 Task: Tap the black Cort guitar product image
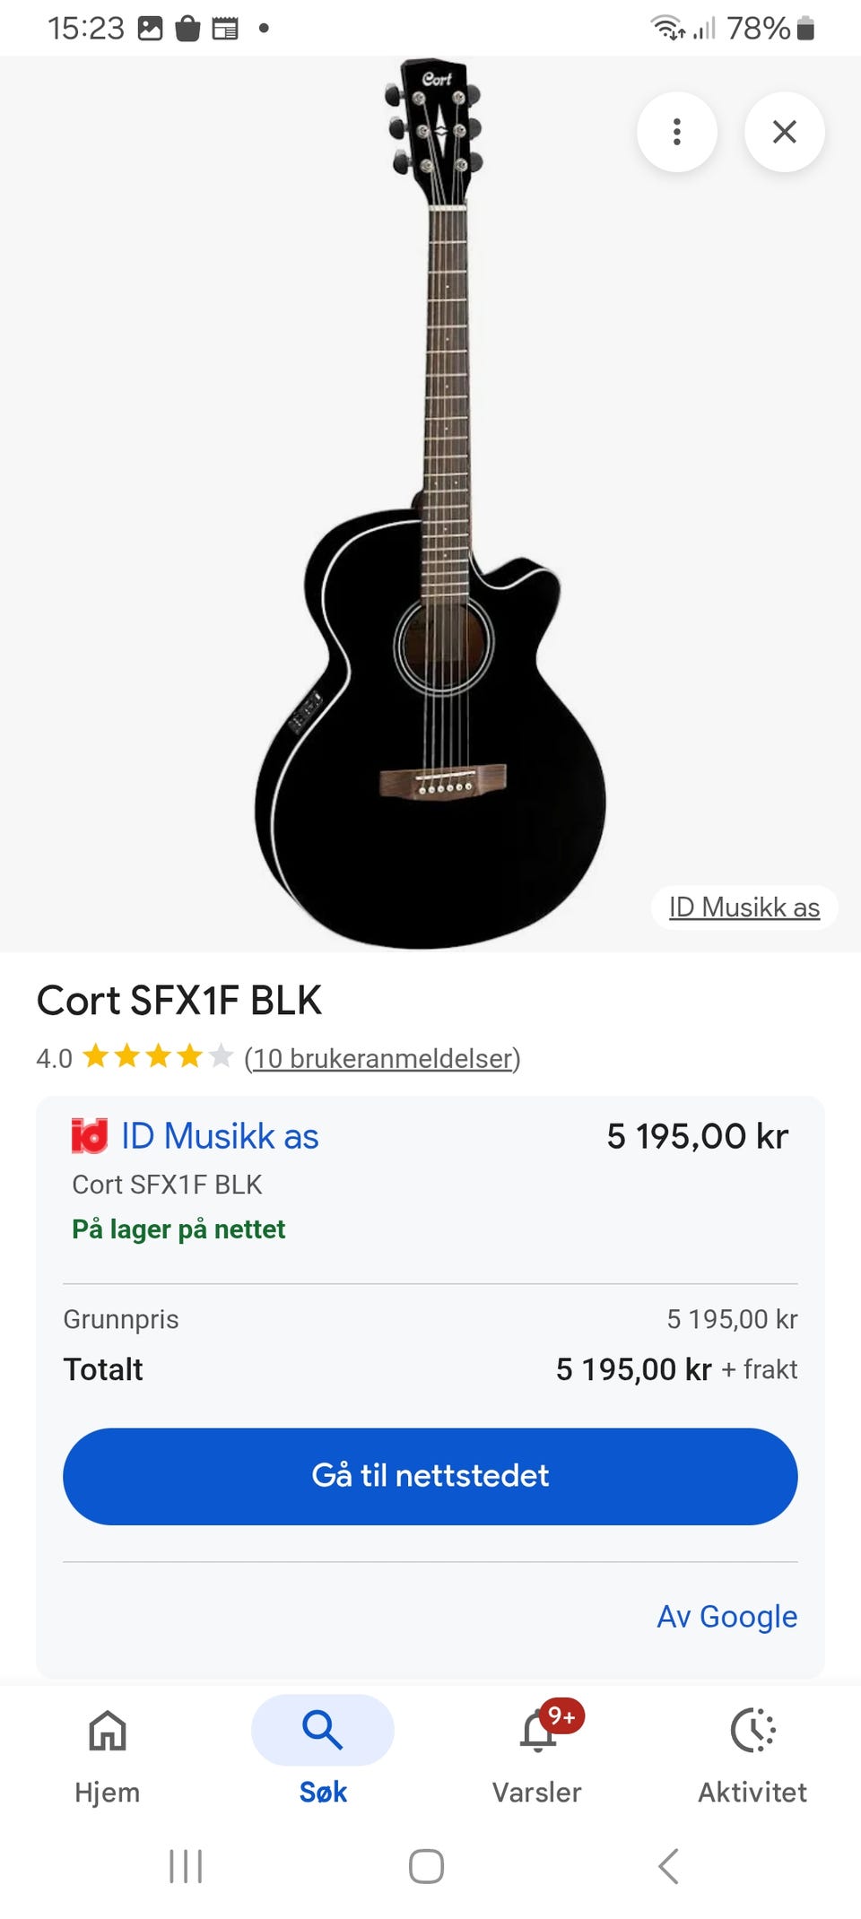coord(430,504)
